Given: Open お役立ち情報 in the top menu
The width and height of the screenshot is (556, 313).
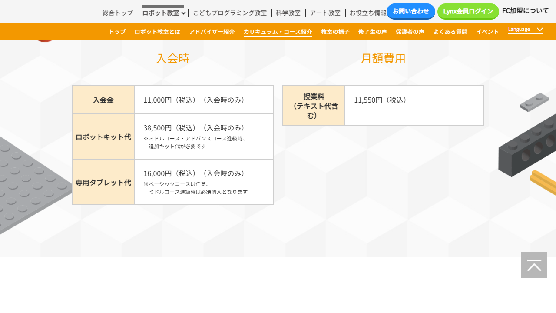Looking at the screenshot, I should 368,13.
